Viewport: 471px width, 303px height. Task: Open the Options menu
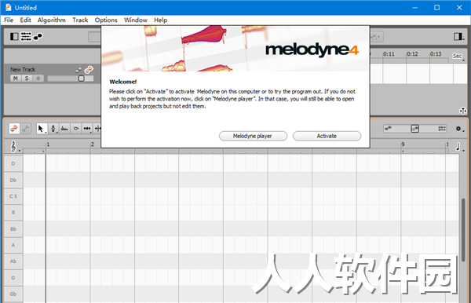pos(106,20)
